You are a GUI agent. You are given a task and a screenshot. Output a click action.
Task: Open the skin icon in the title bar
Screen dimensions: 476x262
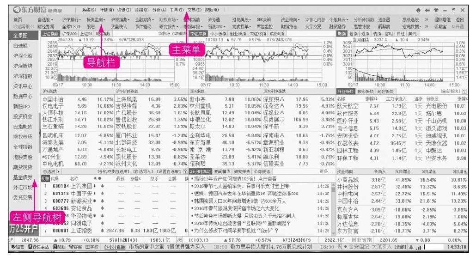tap(436, 10)
